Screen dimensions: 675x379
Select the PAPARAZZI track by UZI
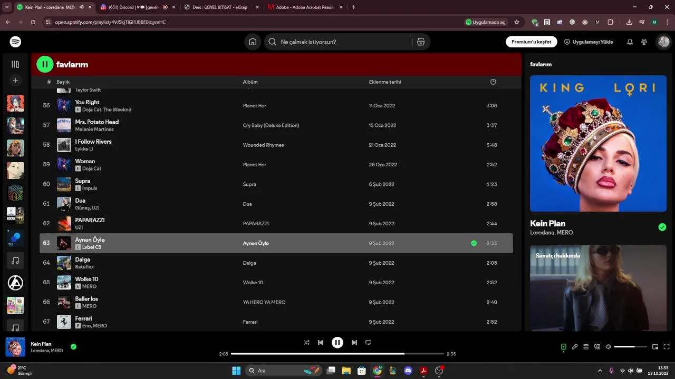point(276,224)
